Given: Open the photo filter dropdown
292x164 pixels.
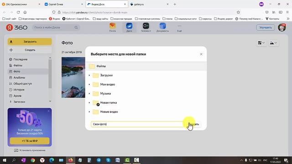Looking at the screenshot, I should (273, 43).
